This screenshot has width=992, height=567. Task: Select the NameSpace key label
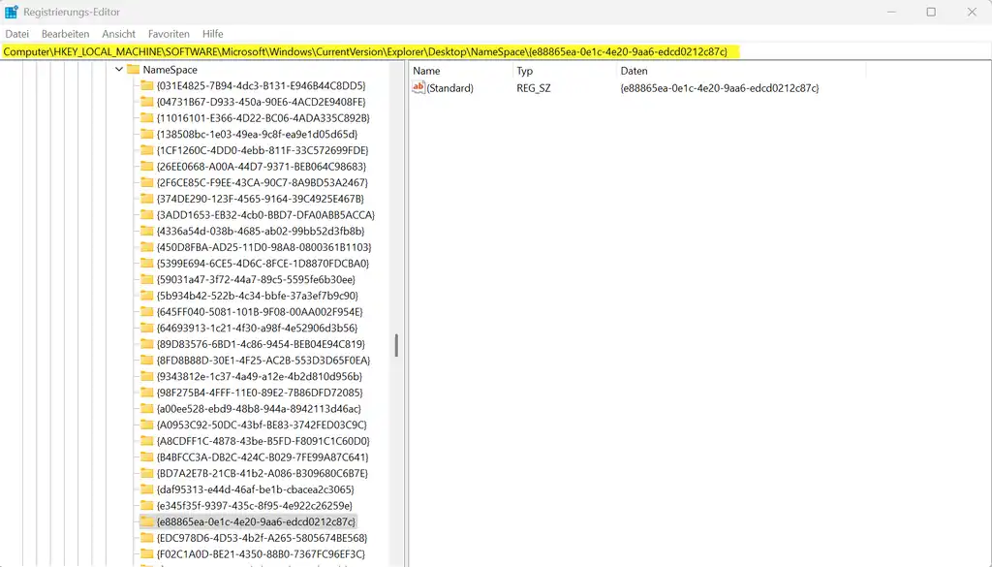click(x=170, y=70)
